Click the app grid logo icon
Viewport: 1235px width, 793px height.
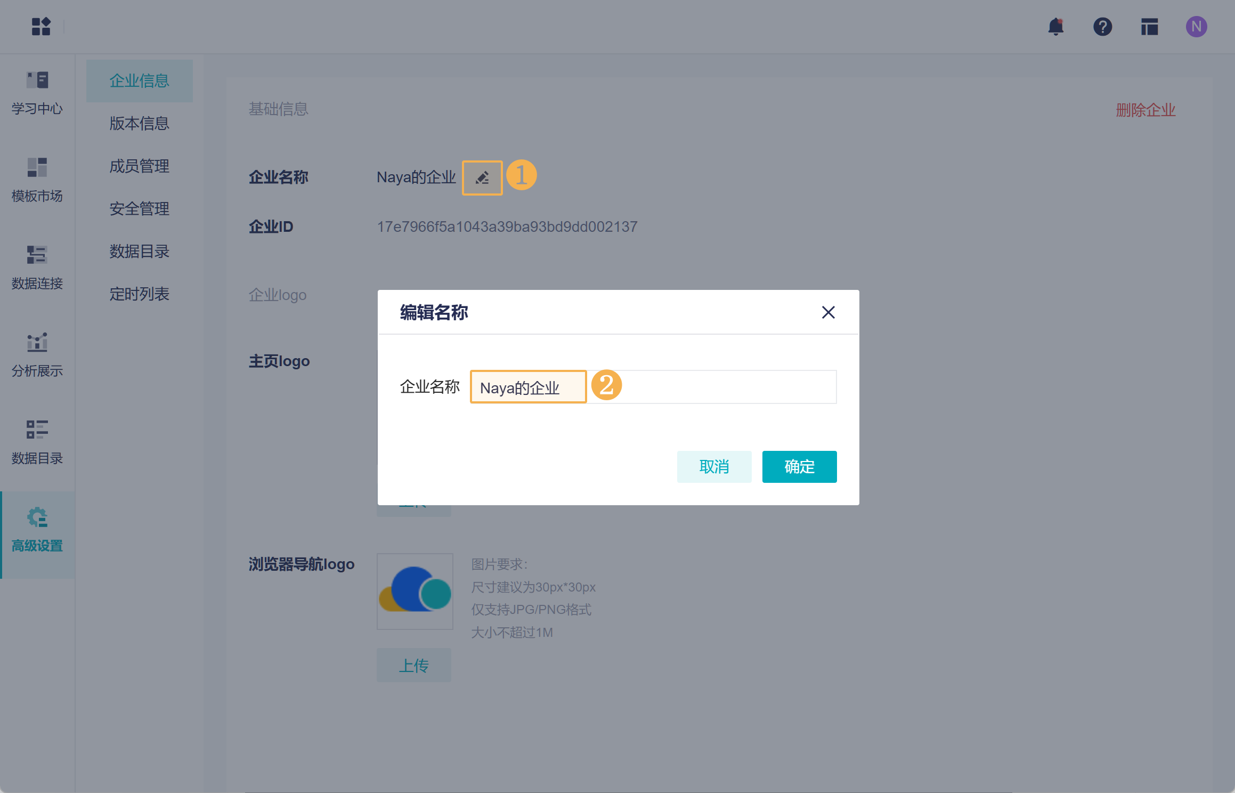[x=41, y=27]
